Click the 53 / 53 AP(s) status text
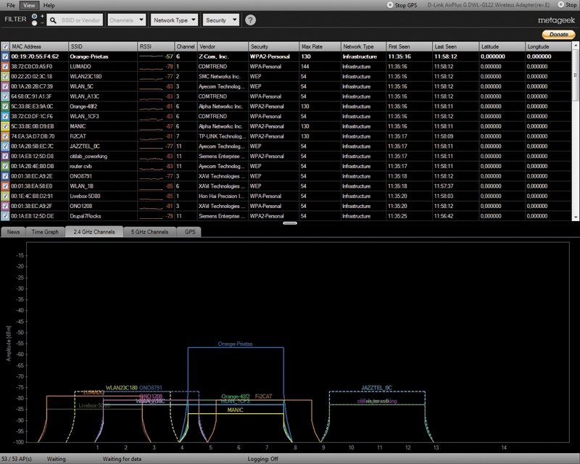Viewport: 580px width, 464px height. (x=17, y=459)
